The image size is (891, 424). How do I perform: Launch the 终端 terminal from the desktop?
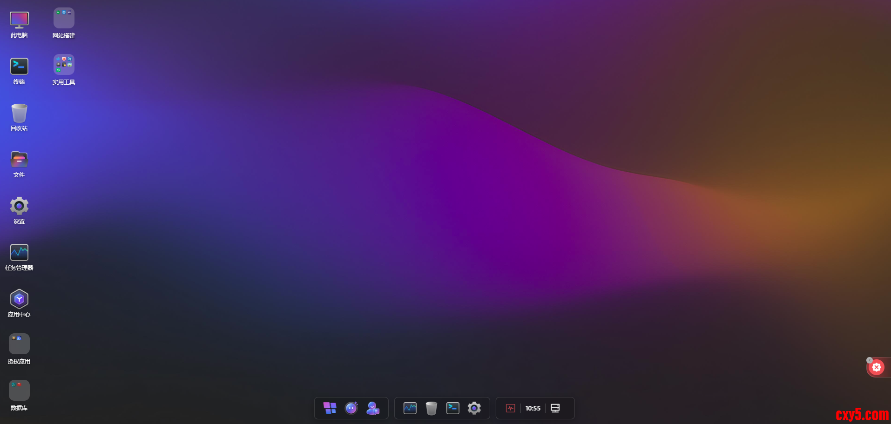pyautogui.click(x=19, y=67)
